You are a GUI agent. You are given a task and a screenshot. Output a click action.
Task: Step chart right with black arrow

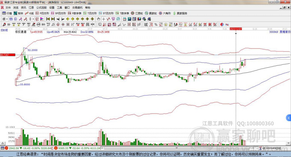tap(63, 19)
